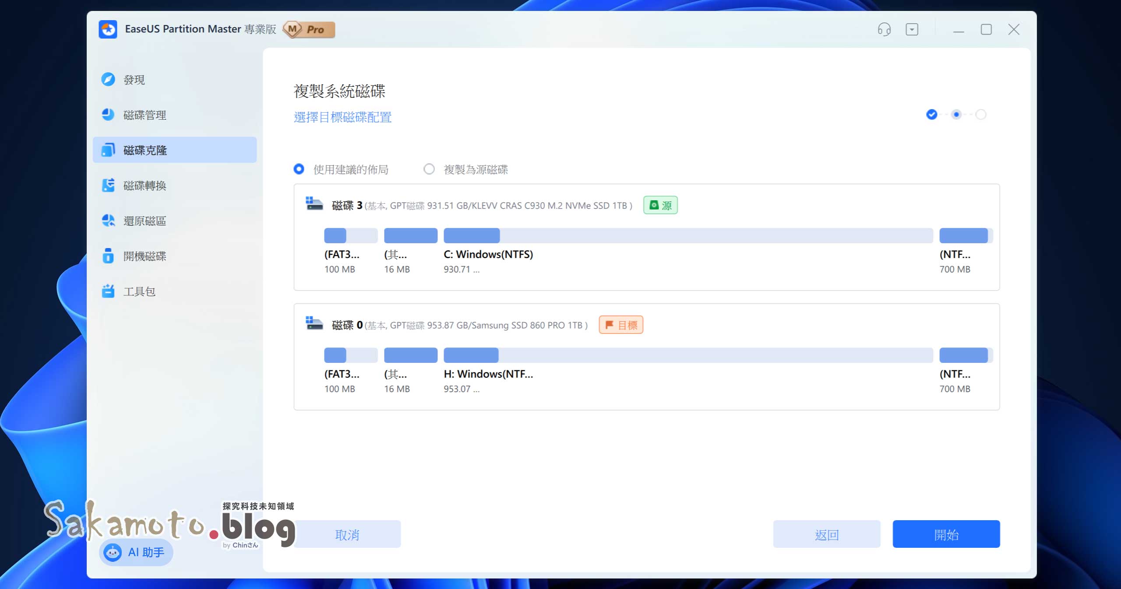Image resolution: width=1121 pixels, height=589 pixels.
Task: Click the 取消 button to cancel
Action: (347, 534)
